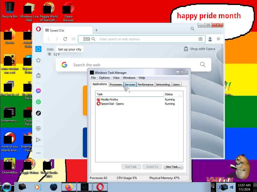Open Options menu in Task Manager
The width and height of the screenshot is (257, 192).
104,78
